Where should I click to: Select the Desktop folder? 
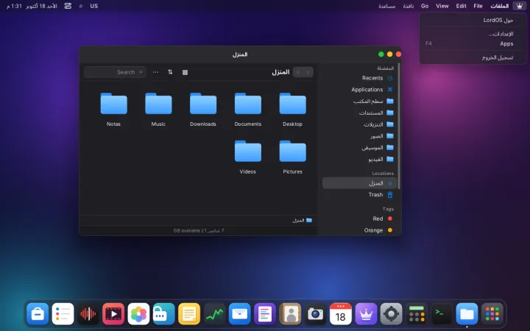pos(292,110)
